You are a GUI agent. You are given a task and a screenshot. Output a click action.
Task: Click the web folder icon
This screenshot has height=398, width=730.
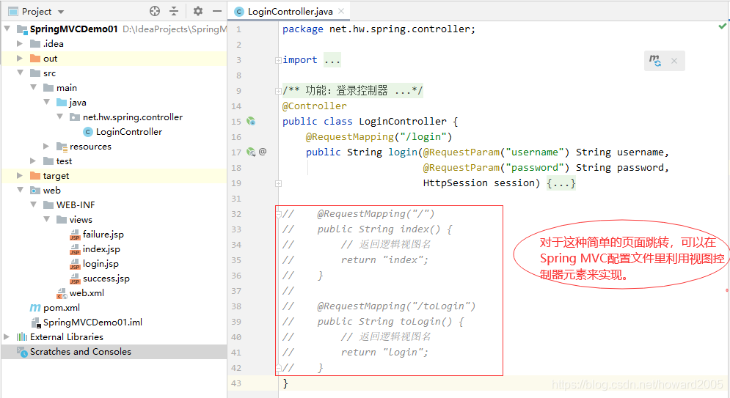coord(35,190)
